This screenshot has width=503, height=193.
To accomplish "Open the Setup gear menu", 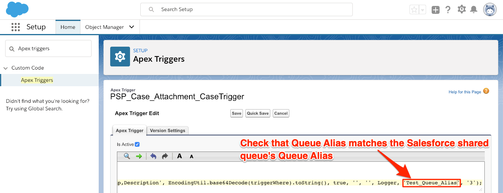I will (461, 9).
